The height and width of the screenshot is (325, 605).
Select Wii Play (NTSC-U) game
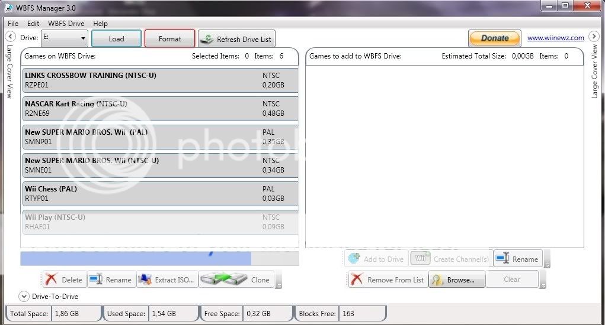(161, 222)
